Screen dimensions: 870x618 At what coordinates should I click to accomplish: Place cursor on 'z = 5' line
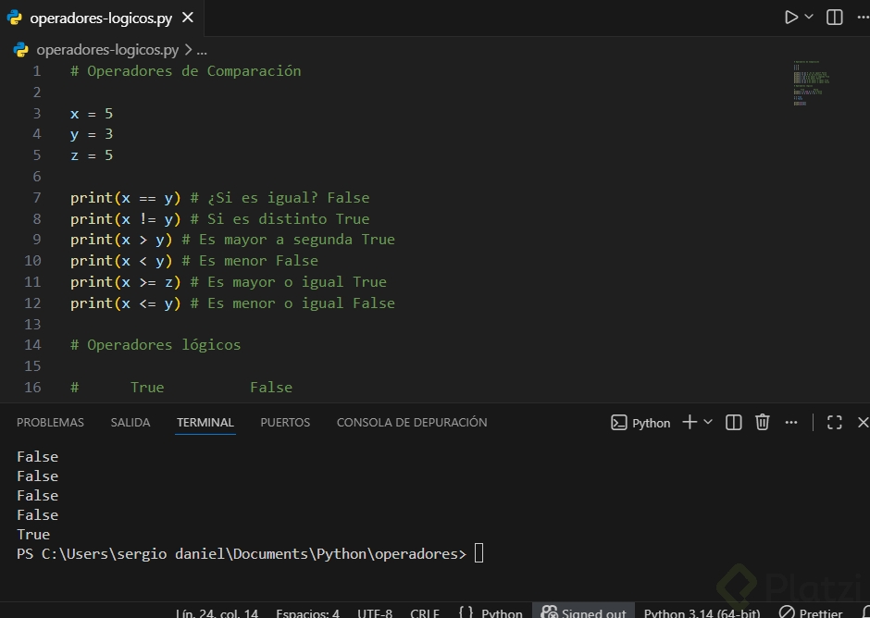[x=92, y=155]
